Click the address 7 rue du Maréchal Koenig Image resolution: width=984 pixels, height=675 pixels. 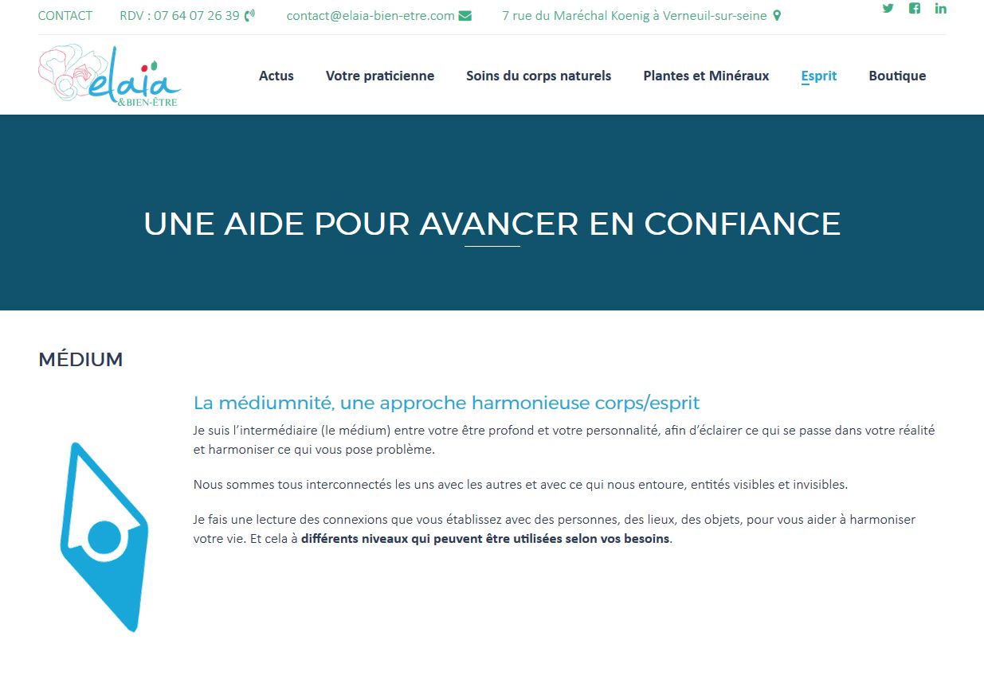click(x=634, y=15)
